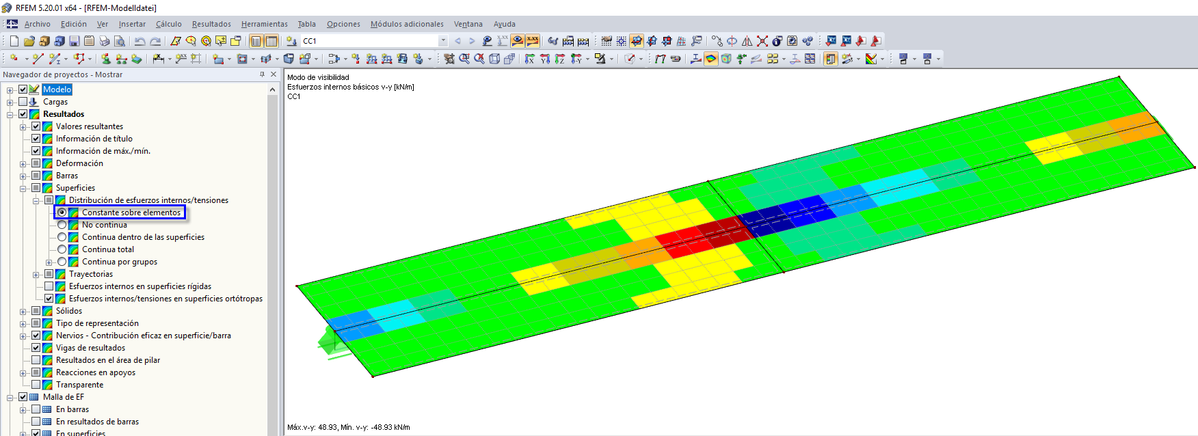The width and height of the screenshot is (1198, 436).
Task: Toggle the Vigas de resultados checkbox
Action: [36, 348]
